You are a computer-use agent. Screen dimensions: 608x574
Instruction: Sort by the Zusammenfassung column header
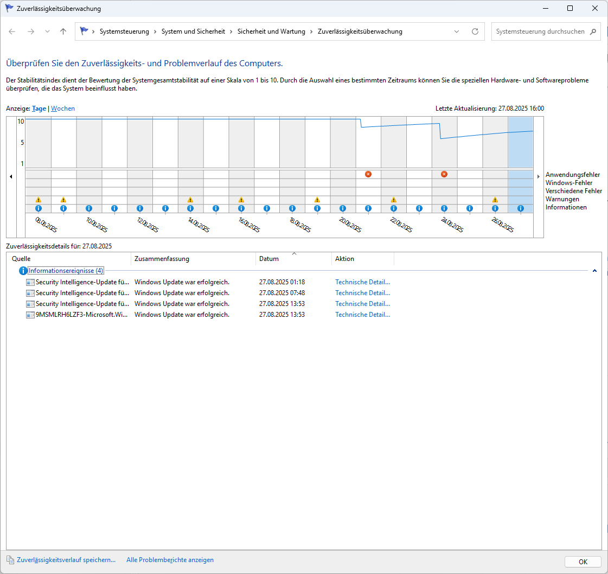[194, 259]
